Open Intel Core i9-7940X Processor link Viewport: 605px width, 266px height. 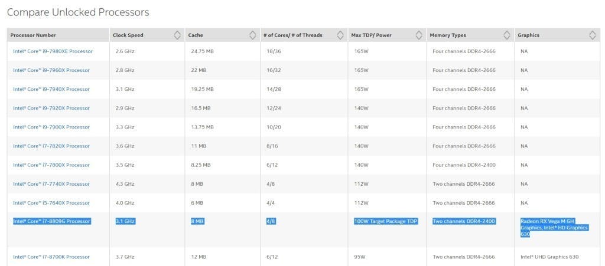[51, 89]
